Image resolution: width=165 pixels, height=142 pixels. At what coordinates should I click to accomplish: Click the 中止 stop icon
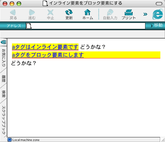point(50,12)
